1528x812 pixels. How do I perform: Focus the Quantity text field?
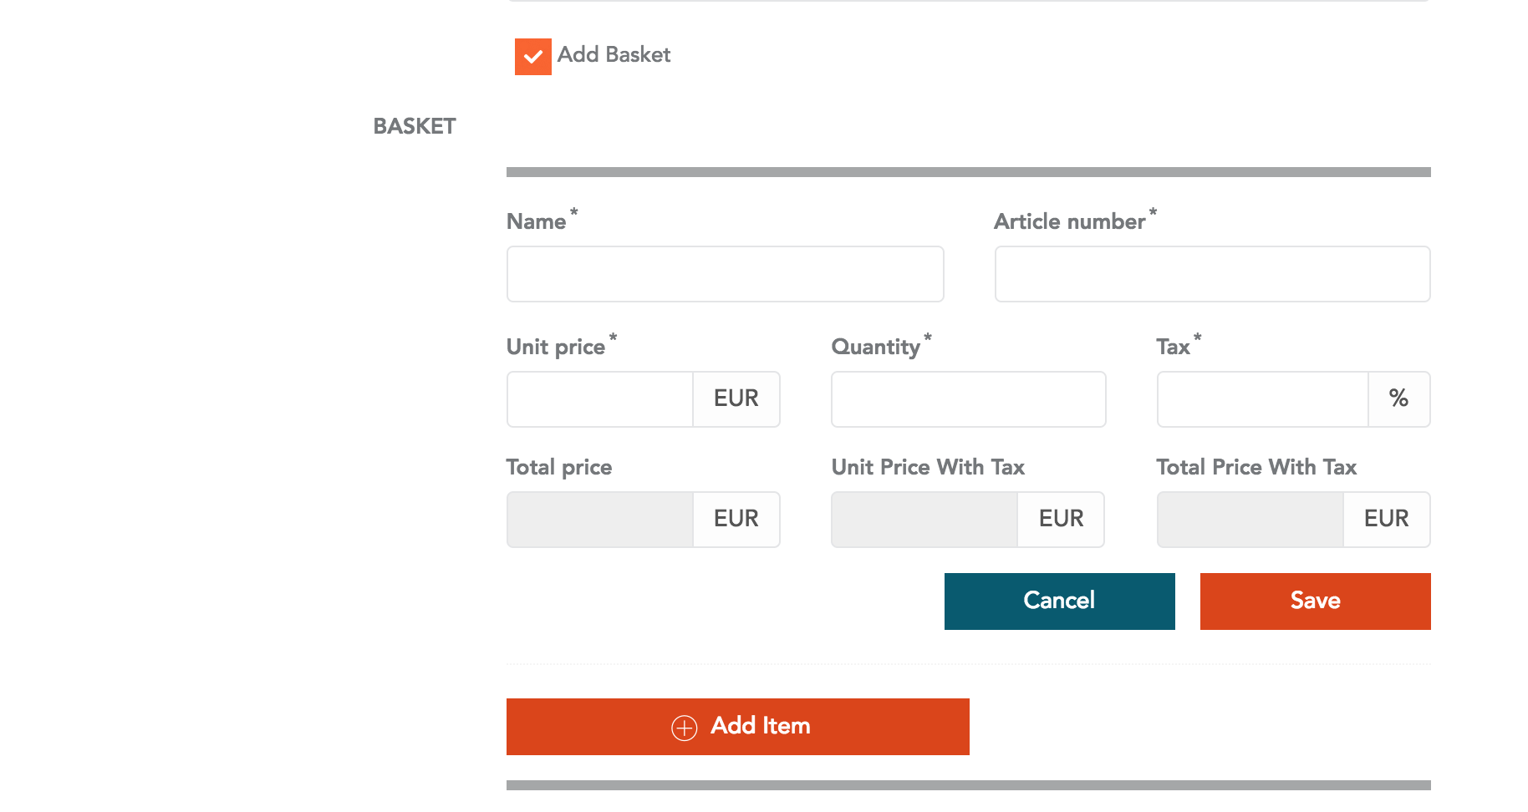pyautogui.click(x=968, y=399)
